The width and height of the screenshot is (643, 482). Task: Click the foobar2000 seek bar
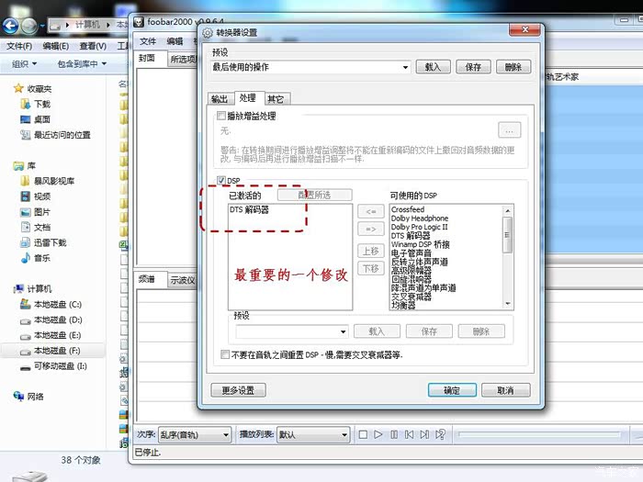pos(539,434)
